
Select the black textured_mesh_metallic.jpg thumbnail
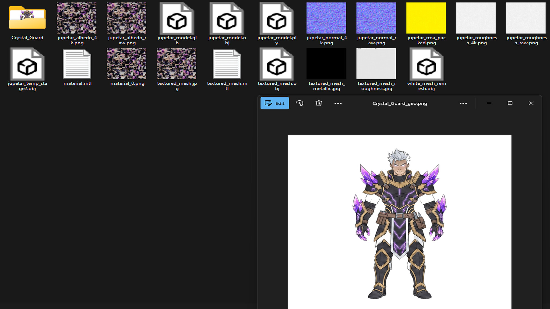(326, 64)
